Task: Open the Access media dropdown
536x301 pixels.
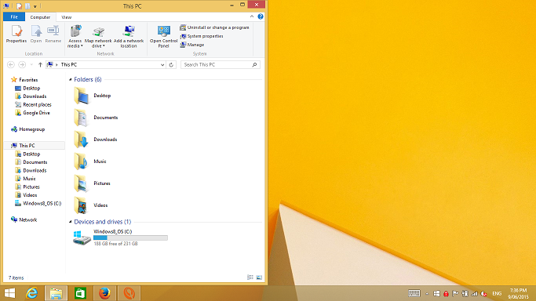Action: [75, 37]
